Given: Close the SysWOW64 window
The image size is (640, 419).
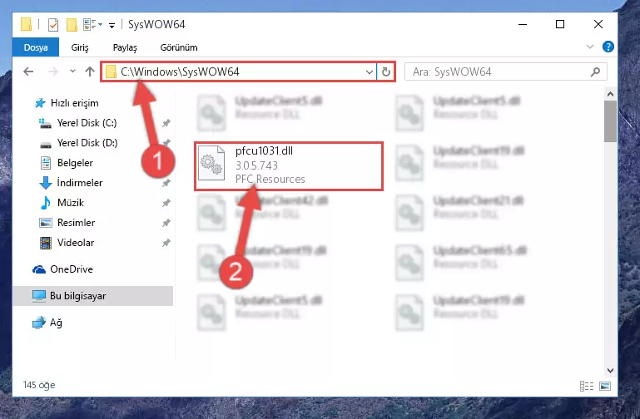Looking at the screenshot, I should coord(598,24).
